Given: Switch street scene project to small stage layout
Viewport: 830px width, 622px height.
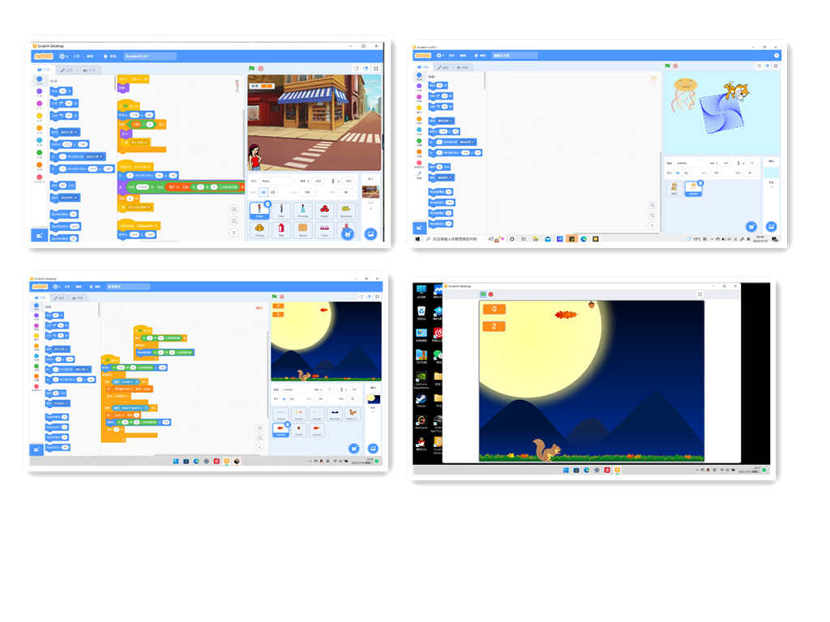Looking at the screenshot, I should 355,68.
